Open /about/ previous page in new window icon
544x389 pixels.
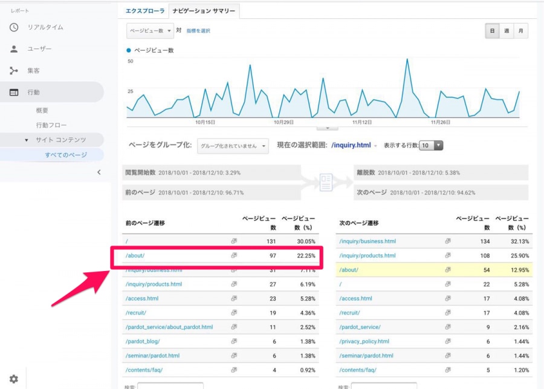(234, 255)
